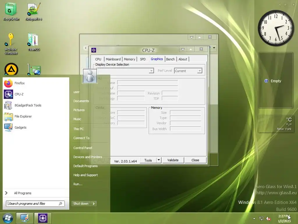The width and height of the screenshot is (298, 224).
Task: Select the CPU-Z taskbar button
Action: pyautogui.click(x=43, y=218)
